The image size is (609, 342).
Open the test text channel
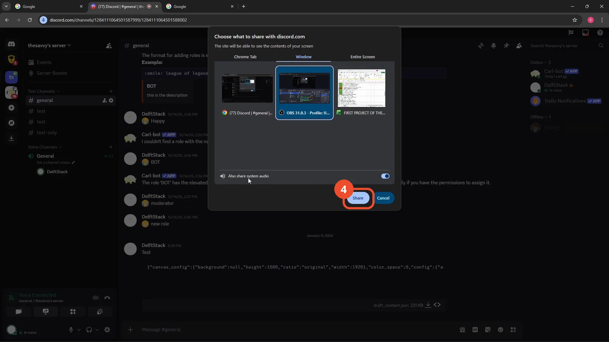(x=71, y=111)
